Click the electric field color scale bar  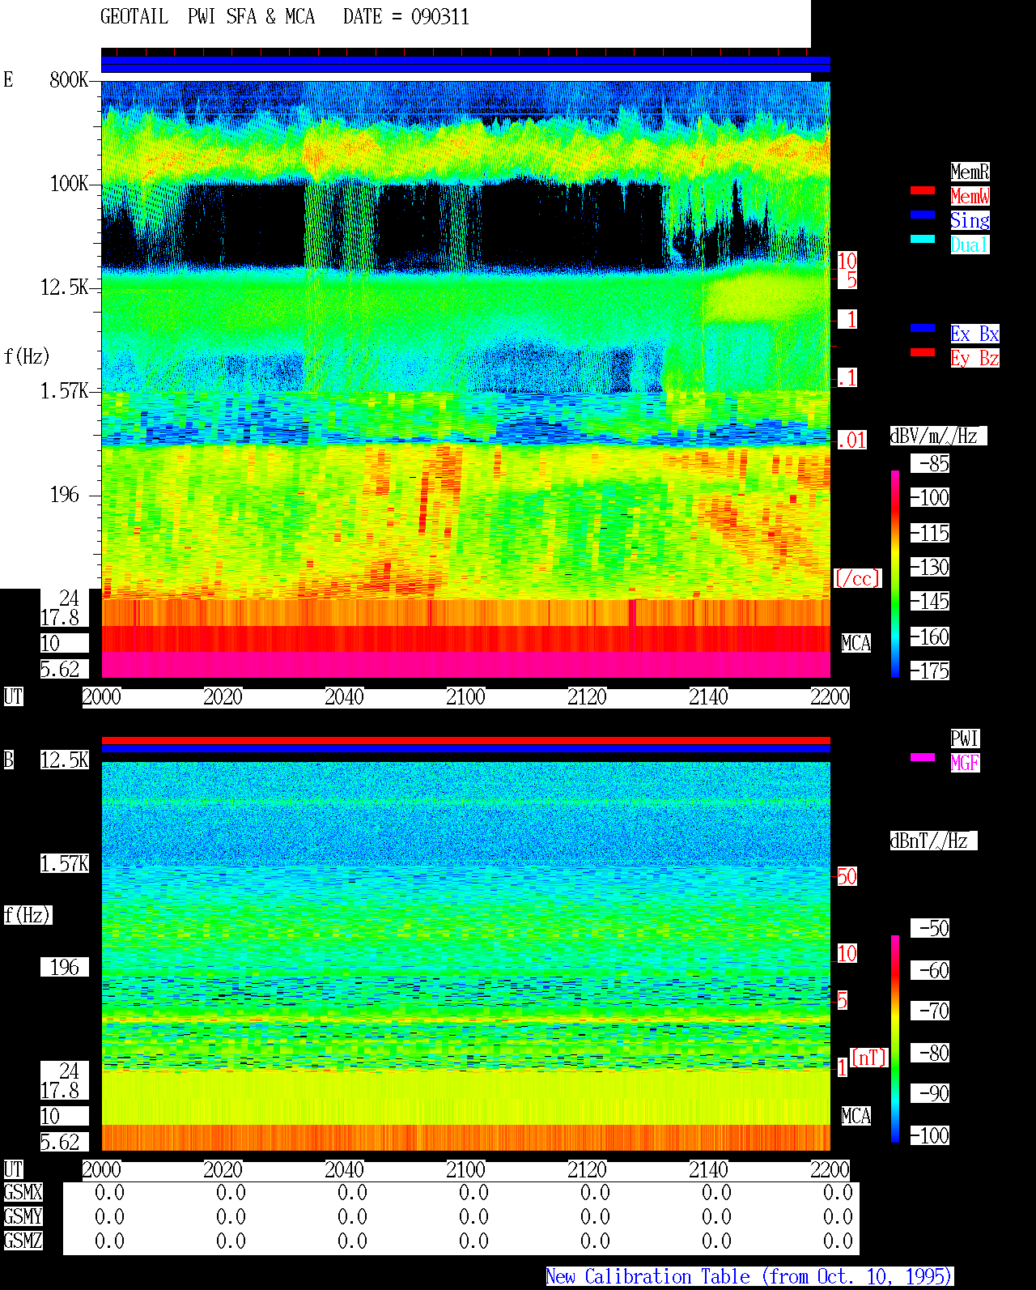tap(895, 573)
